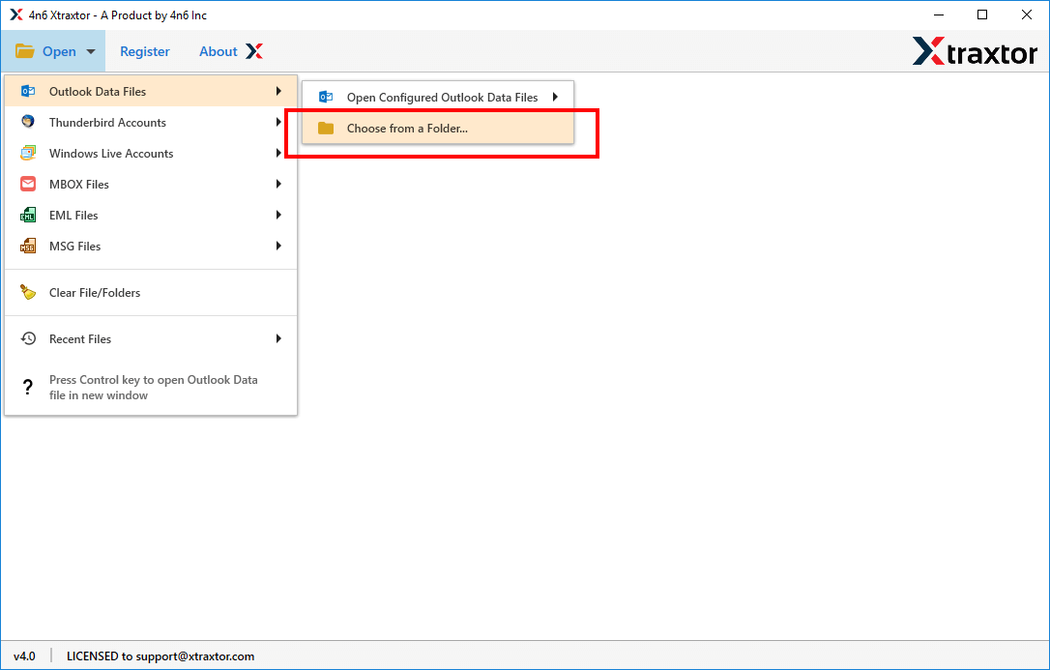Click the 4n6 Xtraxtor title bar app icon
This screenshot has width=1050, height=670.
coord(16,15)
